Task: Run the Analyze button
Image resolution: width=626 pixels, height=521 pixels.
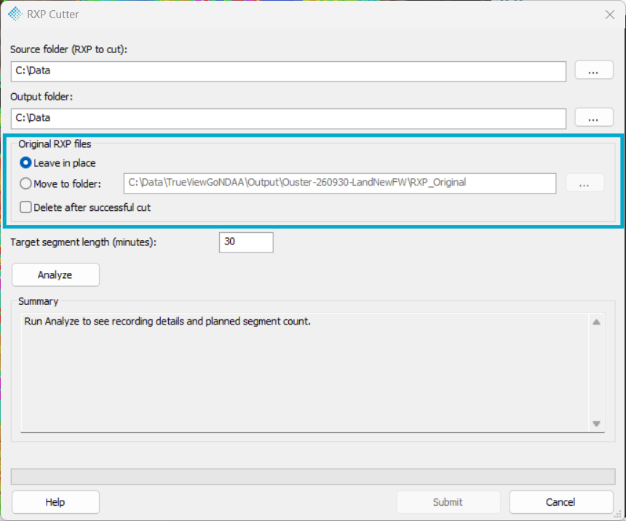Action: 55,274
